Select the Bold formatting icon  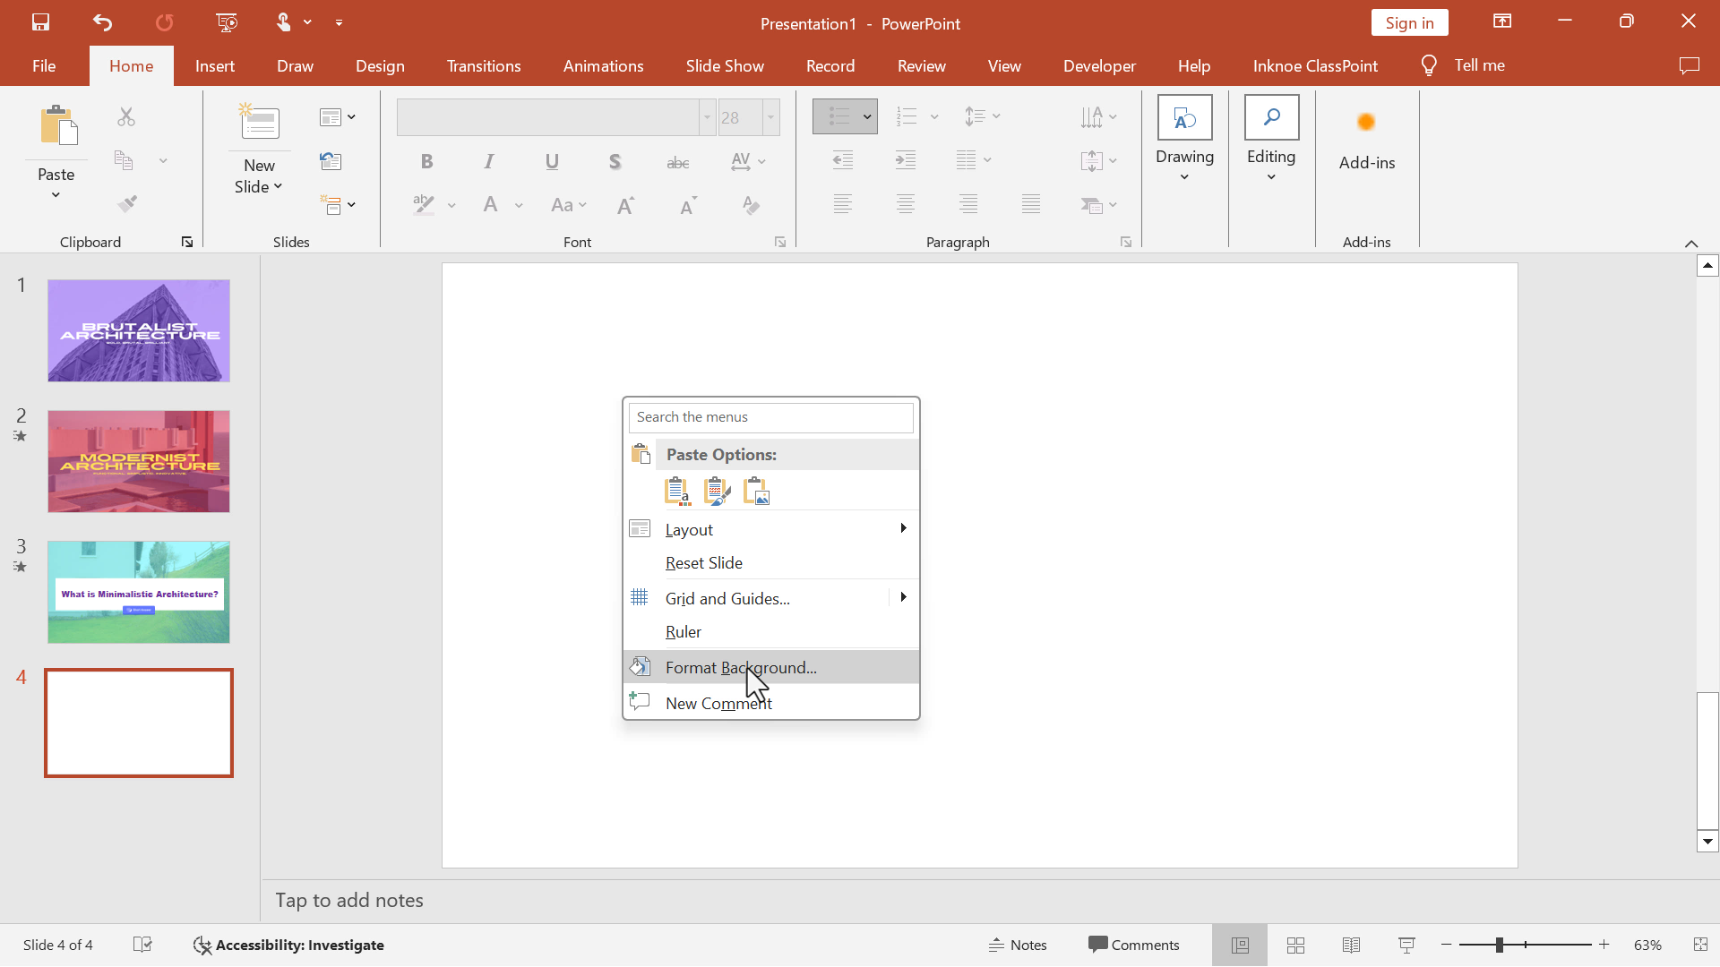click(426, 162)
